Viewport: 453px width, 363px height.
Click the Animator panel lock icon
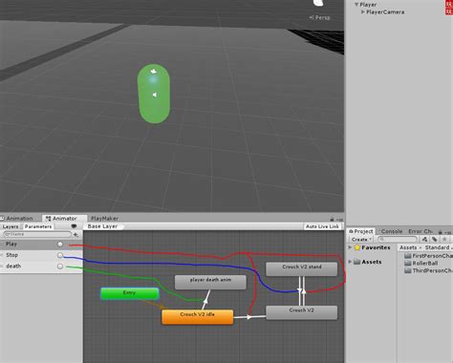(332, 219)
